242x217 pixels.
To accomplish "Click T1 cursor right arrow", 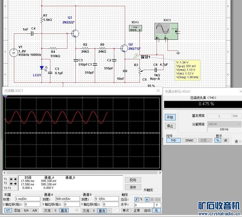I will pyautogui.click(x=15, y=179).
